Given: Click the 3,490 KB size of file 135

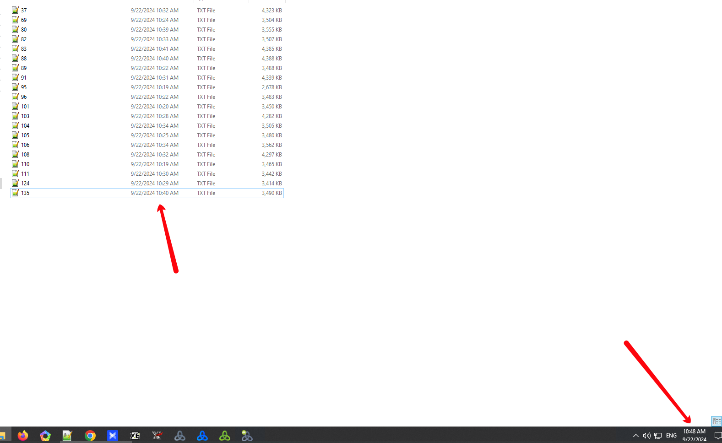Looking at the screenshot, I should 272,193.
